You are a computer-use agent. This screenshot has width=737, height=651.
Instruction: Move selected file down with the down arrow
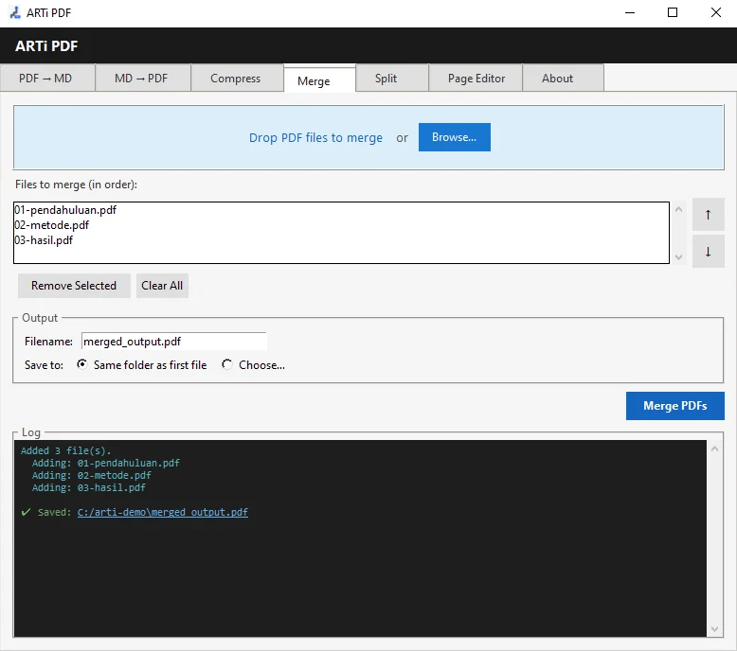coord(708,252)
